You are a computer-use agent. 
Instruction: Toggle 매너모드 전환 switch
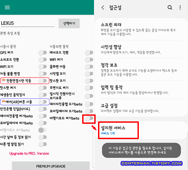tap(89, 53)
